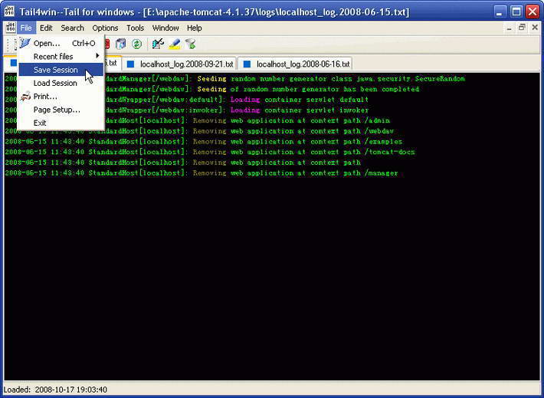Click the green refresh toolbar icon
Screen dimensions: 544x398
tap(136, 44)
